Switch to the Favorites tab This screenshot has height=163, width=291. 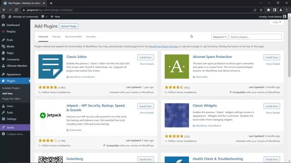point(91,37)
